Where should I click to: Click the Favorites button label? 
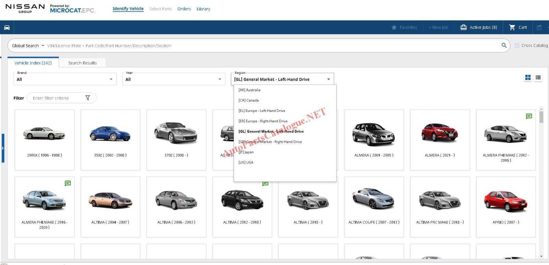coord(408,27)
